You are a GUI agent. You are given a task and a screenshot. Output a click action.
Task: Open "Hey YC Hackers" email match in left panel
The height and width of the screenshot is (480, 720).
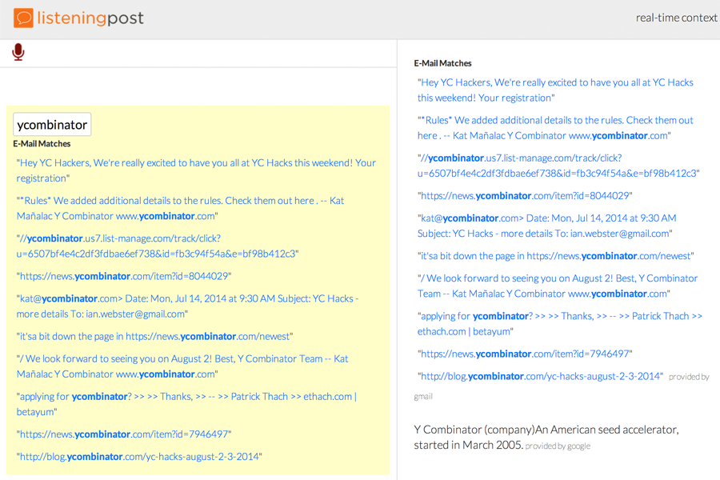click(x=196, y=170)
